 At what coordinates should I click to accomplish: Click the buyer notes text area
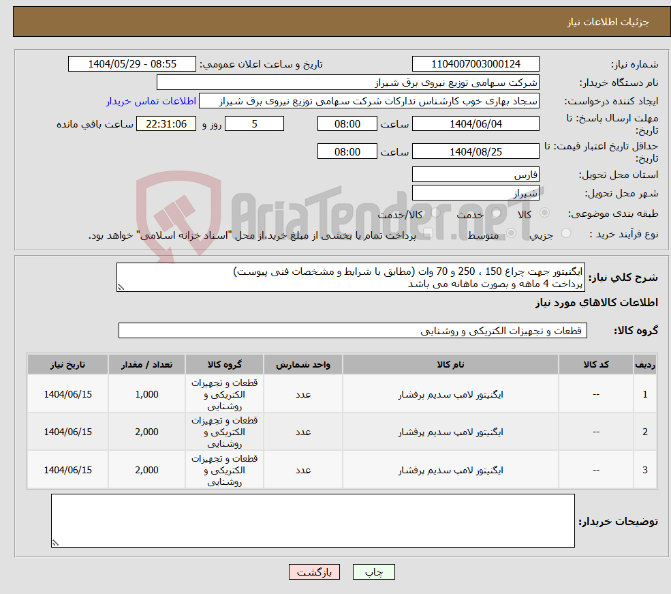[313, 521]
